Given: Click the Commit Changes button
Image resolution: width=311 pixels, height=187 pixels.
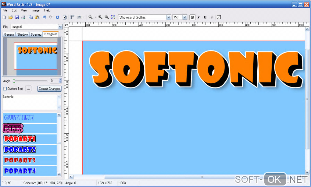Looking at the screenshot, I should pos(49,89).
